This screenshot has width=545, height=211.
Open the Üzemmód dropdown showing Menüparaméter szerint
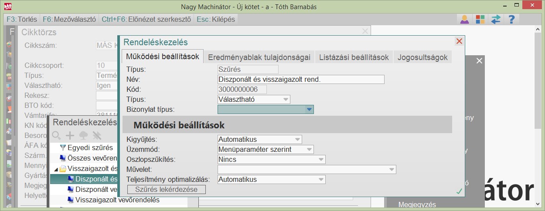[266, 149]
